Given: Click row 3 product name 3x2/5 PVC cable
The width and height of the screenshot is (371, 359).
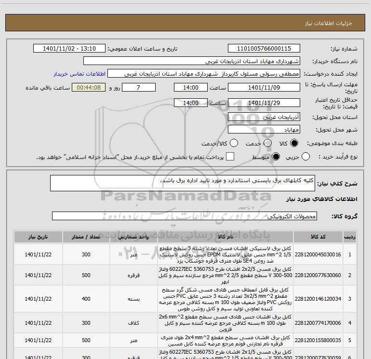Looking at the screenshot, I should (x=225, y=299).
